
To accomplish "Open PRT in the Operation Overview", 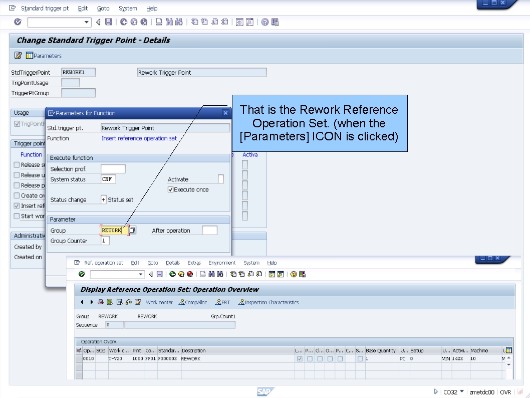I will (x=223, y=302).
